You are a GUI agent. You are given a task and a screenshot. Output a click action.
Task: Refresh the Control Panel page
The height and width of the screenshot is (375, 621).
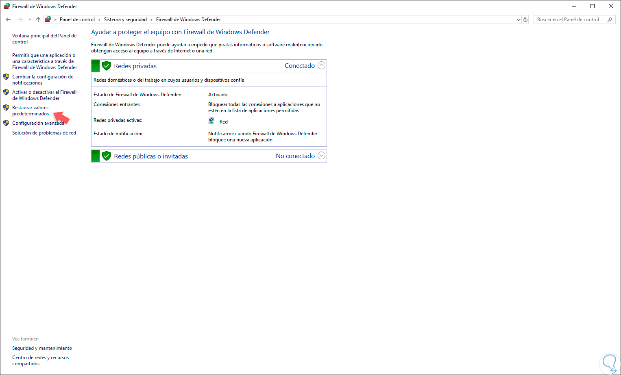click(x=525, y=20)
